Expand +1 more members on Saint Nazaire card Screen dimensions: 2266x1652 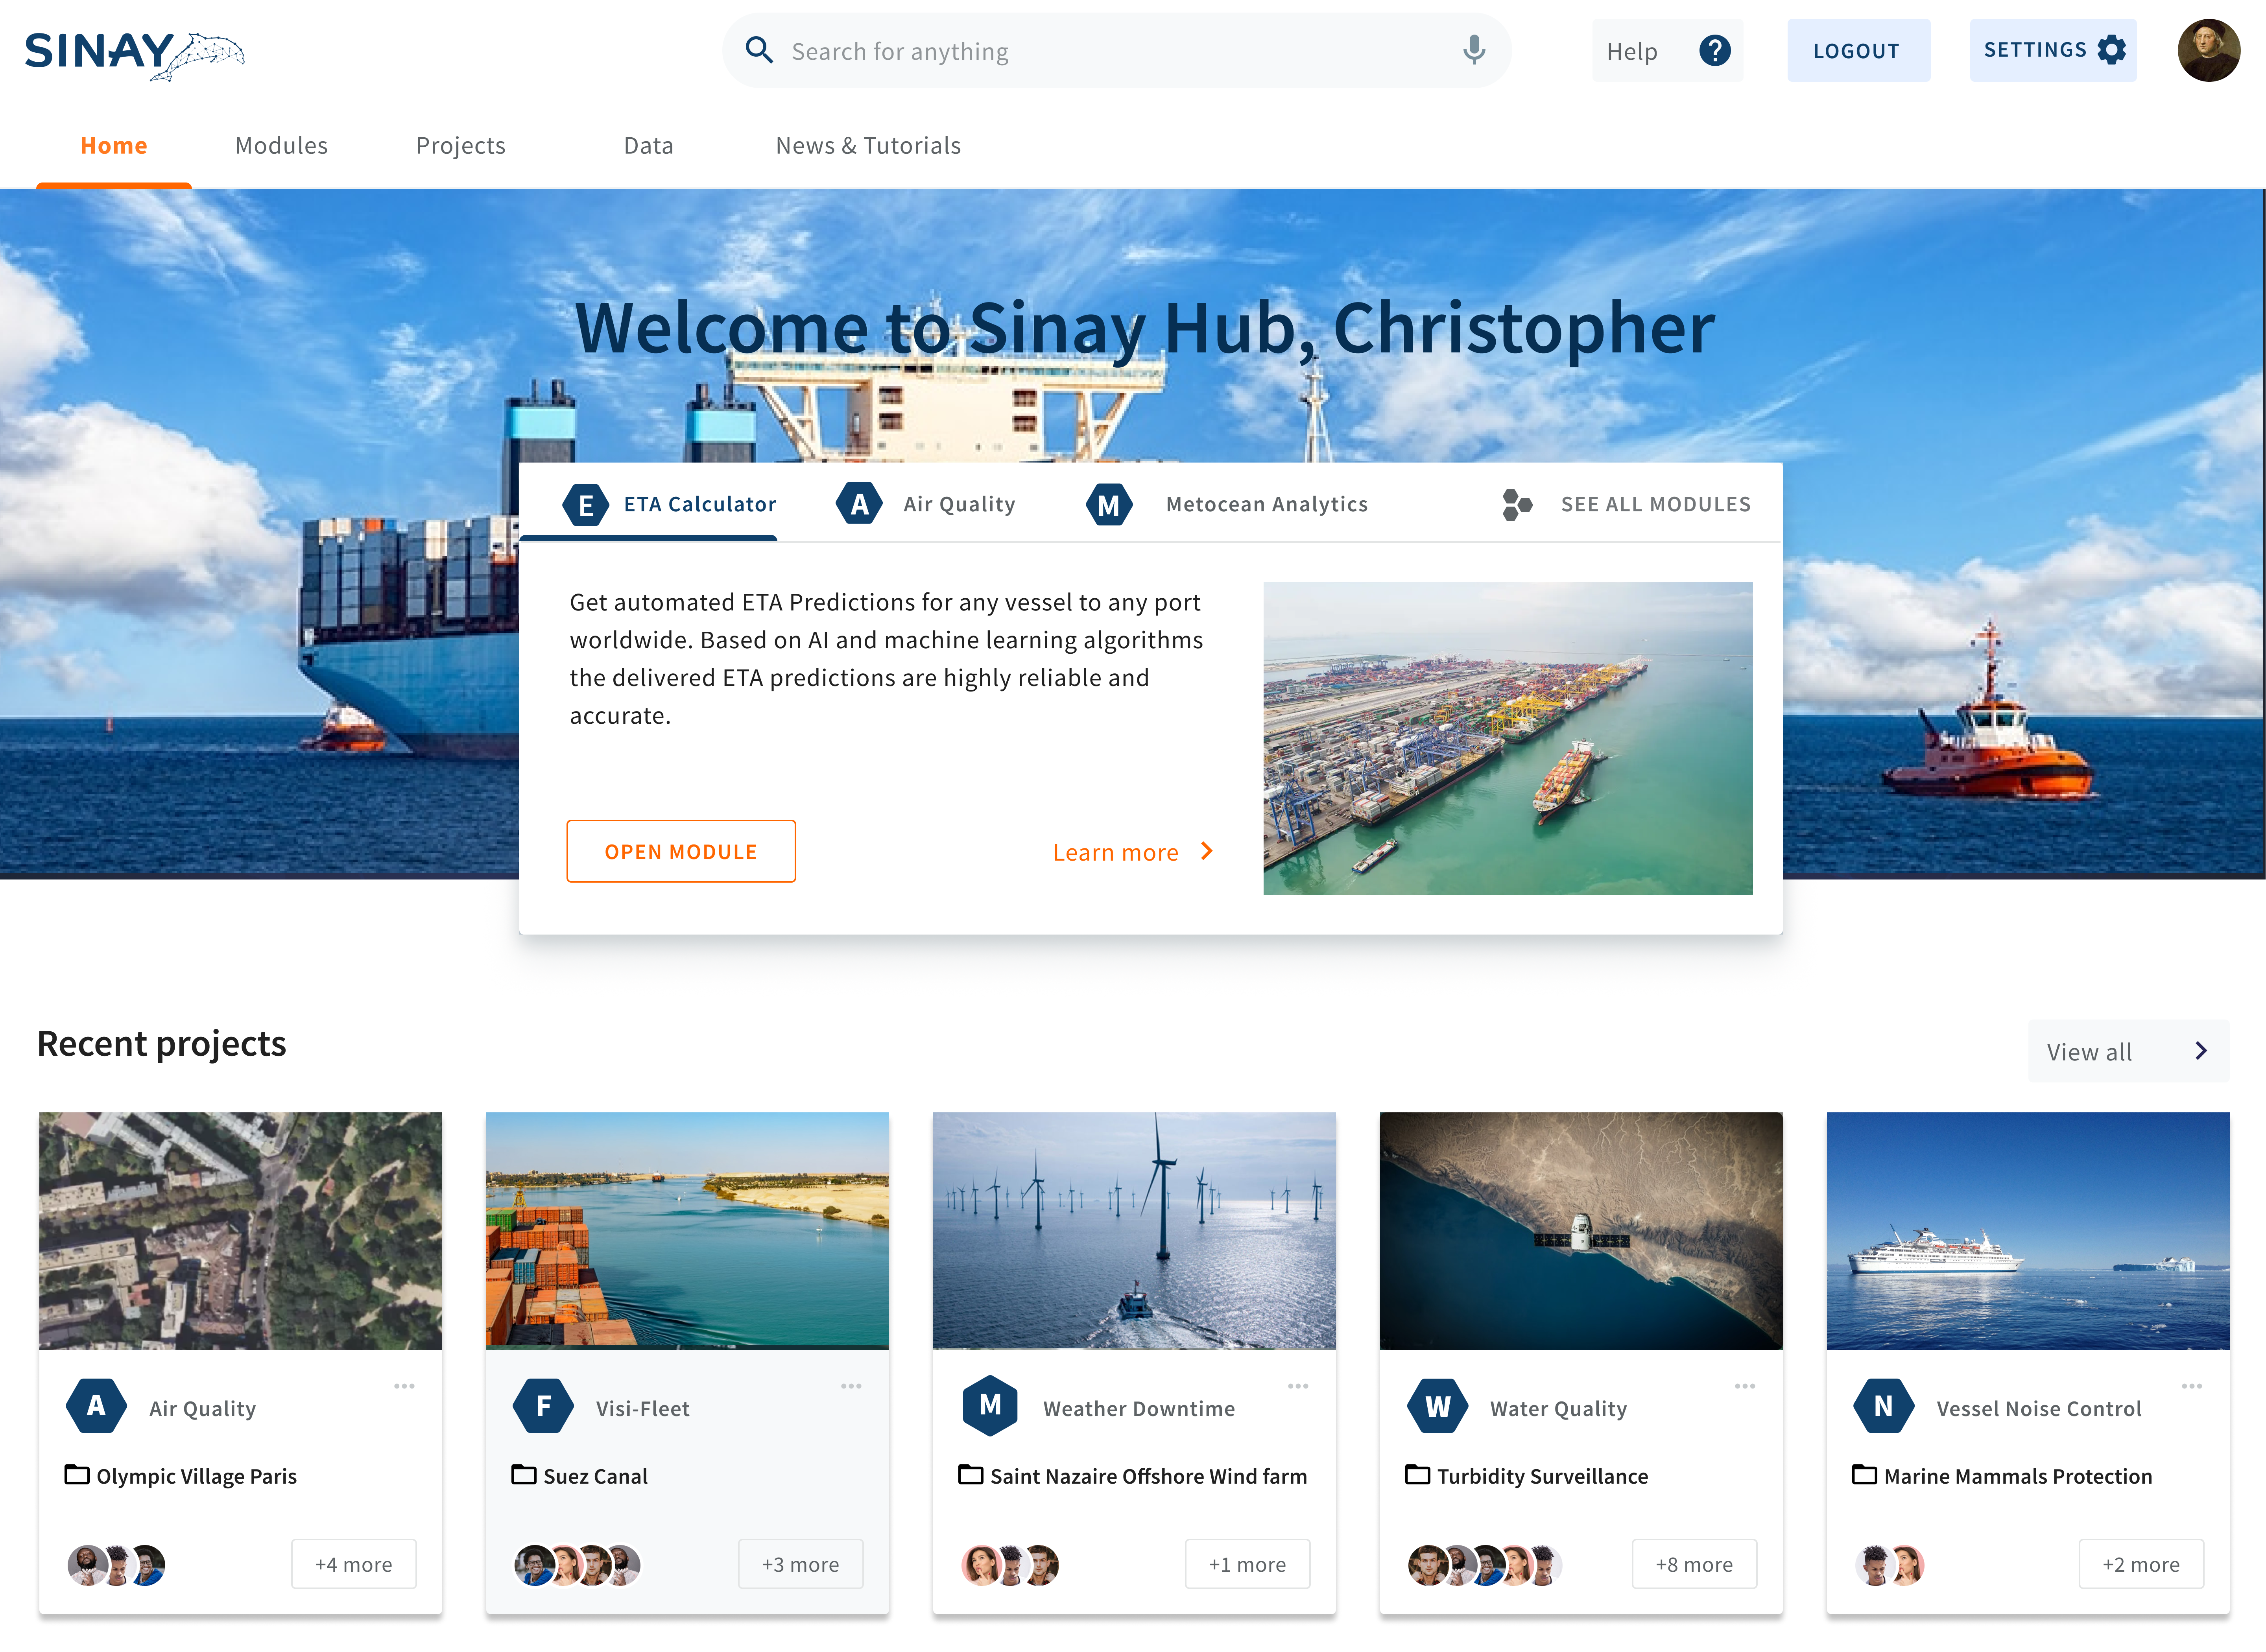tap(1247, 1564)
